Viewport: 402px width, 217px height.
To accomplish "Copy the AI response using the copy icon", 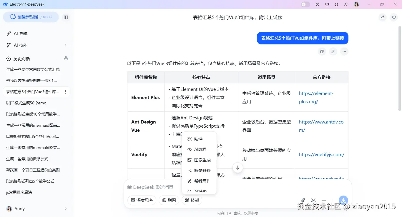I will pos(322,51).
